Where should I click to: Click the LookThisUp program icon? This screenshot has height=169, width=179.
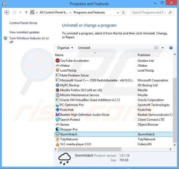point(57,70)
